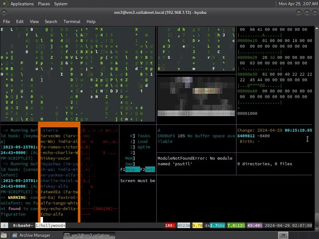Select the vm3@vm3.collabne... taskbar button
The image size is (319, 239).
coord(89,235)
